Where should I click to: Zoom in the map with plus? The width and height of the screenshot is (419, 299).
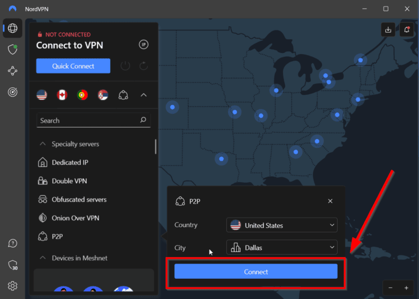point(406,288)
